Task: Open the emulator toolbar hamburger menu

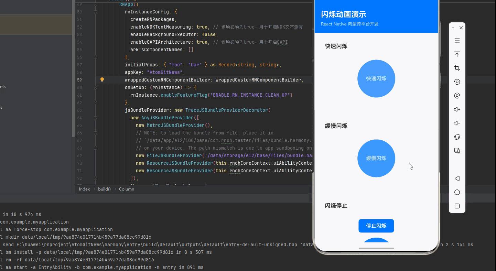Action: coord(457,41)
